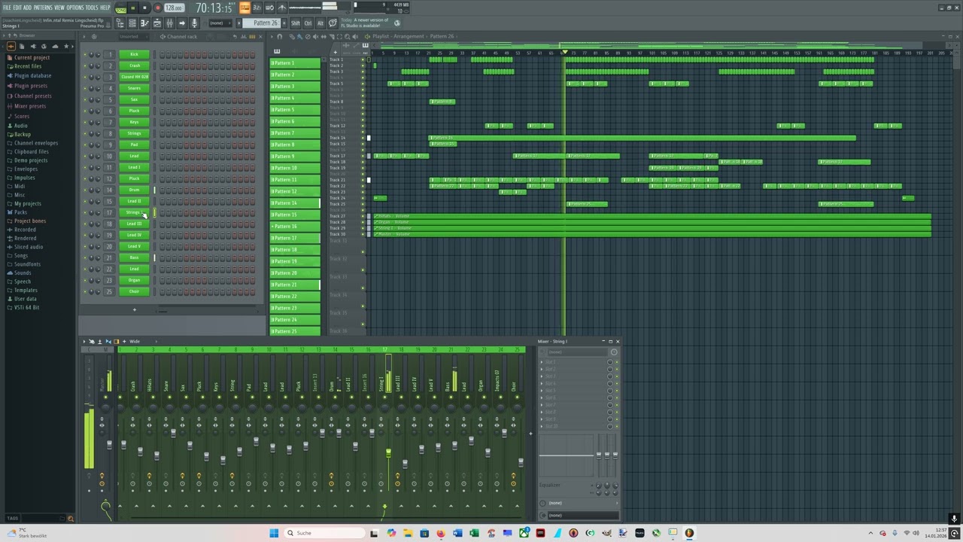Viewport: 963px width, 542px height.
Task: Click arrow left of Pattern 26 selector
Action: coord(238,23)
